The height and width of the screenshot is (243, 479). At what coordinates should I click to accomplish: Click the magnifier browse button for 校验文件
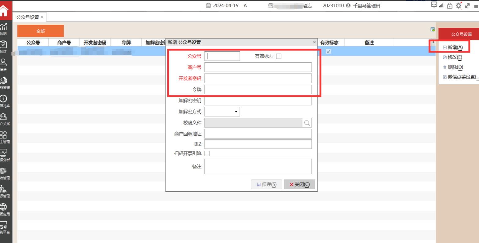tap(307, 123)
